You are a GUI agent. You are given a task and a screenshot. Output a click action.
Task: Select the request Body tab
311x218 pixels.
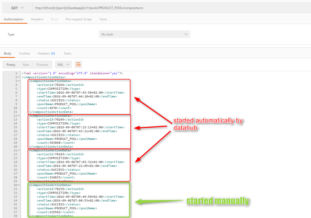54,19
